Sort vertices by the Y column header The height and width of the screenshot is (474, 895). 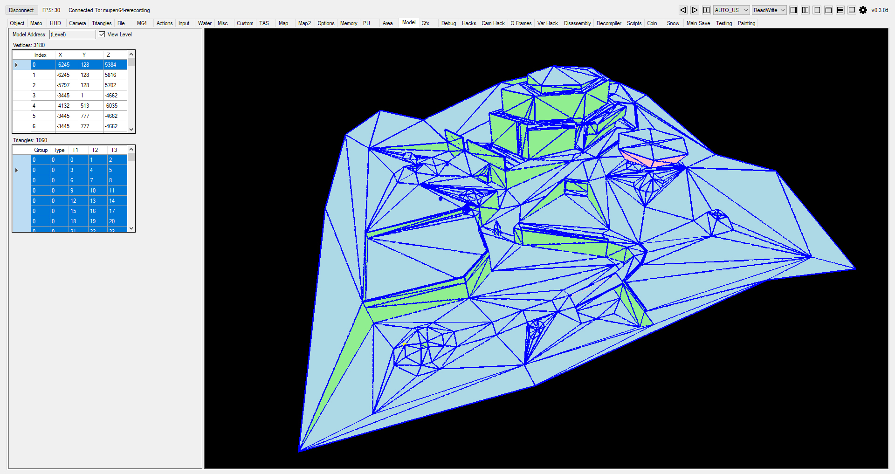[x=91, y=55]
